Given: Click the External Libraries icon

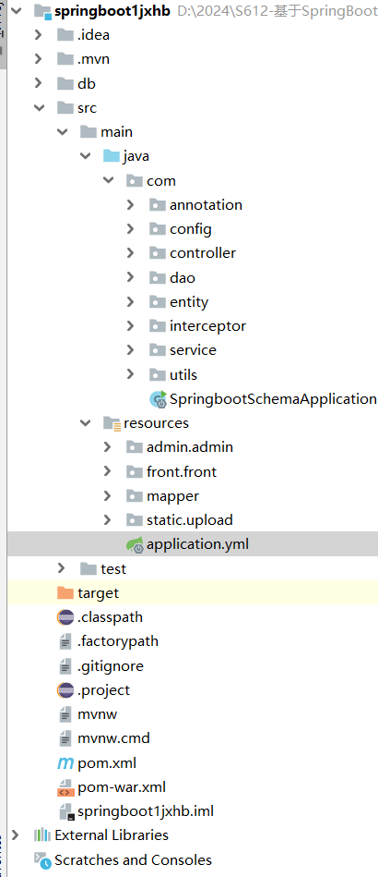Looking at the screenshot, I should pyautogui.click(x=42, y=835).
